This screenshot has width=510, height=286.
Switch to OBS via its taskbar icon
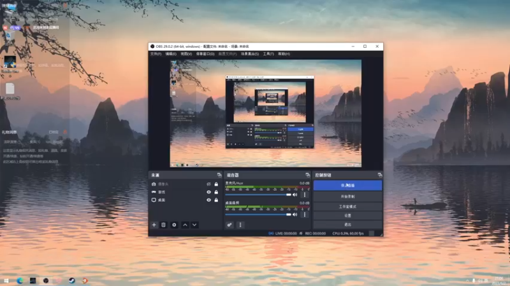(x=46, y=280)
